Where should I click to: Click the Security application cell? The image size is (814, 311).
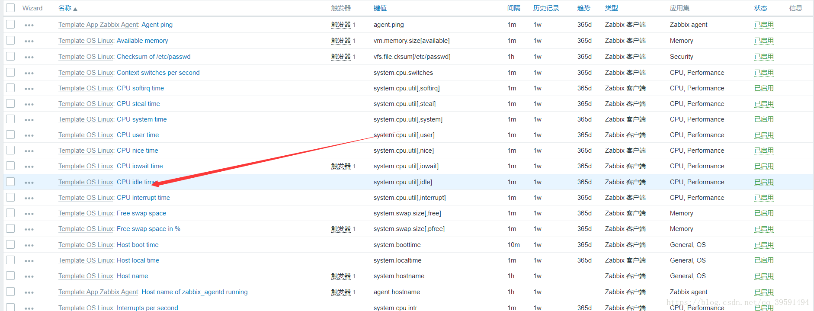(x=682, y=57)
